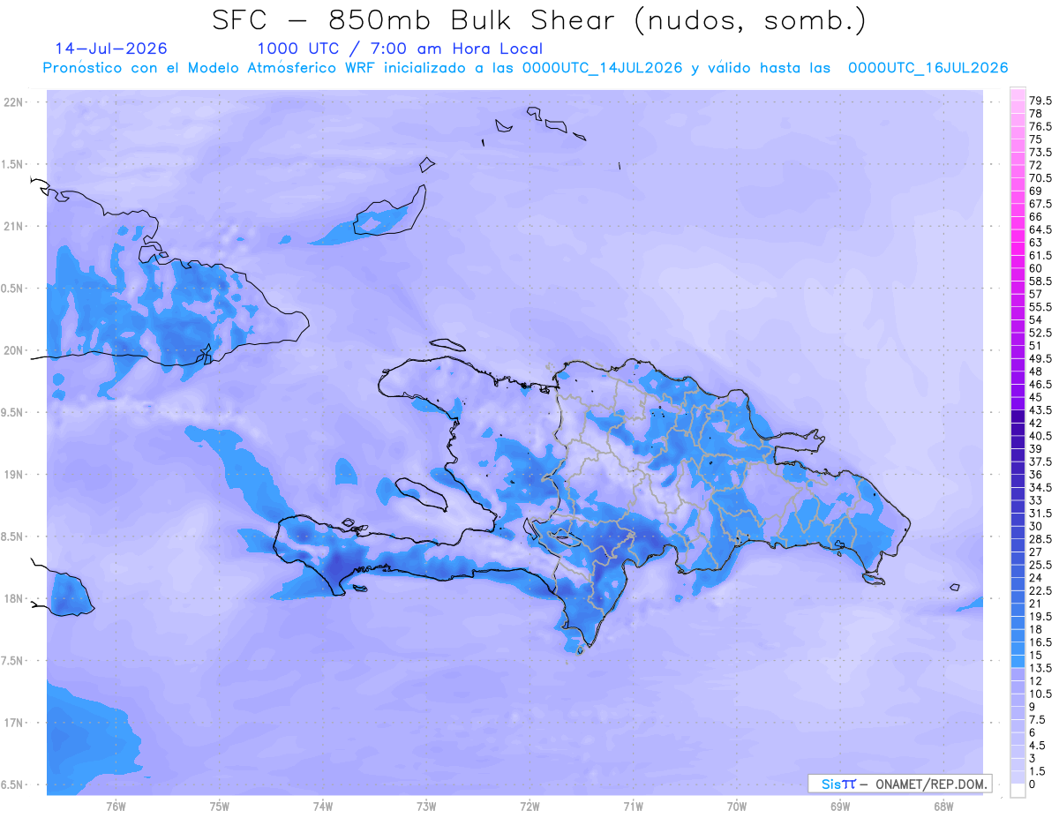Click the "79.5" legend value

[1040, 101]
